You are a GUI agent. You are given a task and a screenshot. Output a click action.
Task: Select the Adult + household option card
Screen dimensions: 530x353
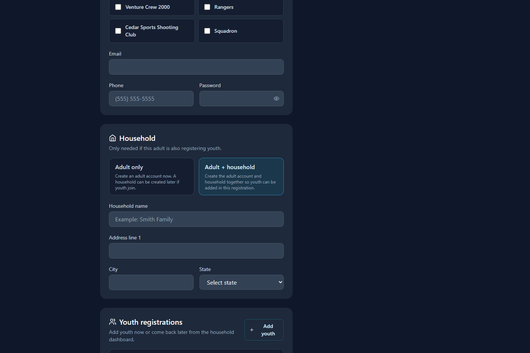[x=241, y=176]
